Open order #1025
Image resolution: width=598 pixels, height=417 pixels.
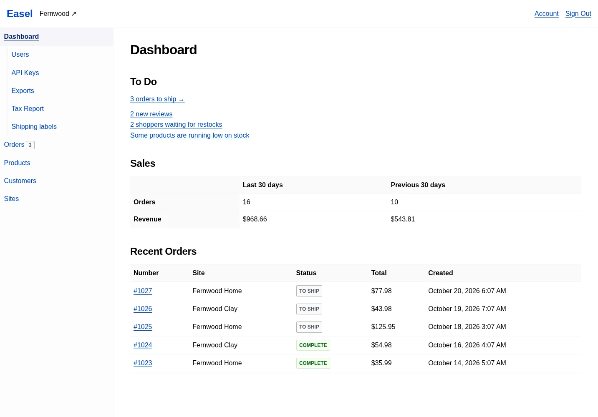143,327
